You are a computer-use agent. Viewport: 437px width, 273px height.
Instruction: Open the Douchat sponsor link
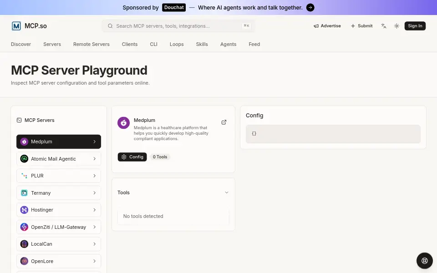(x=174, y=8)
